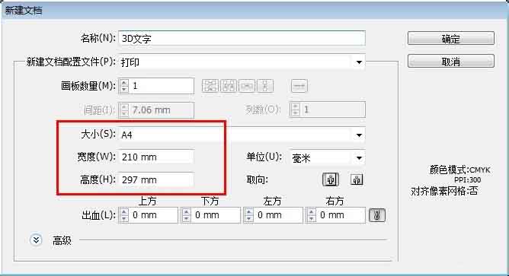
Task: Click the 高度 field showing 297 mm
Action: point(156,179)
